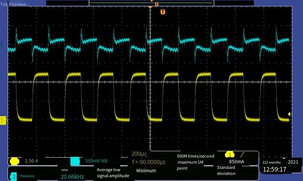Click the Average low signal amplitude label
The image size is (303, 181).
point(113,173)
